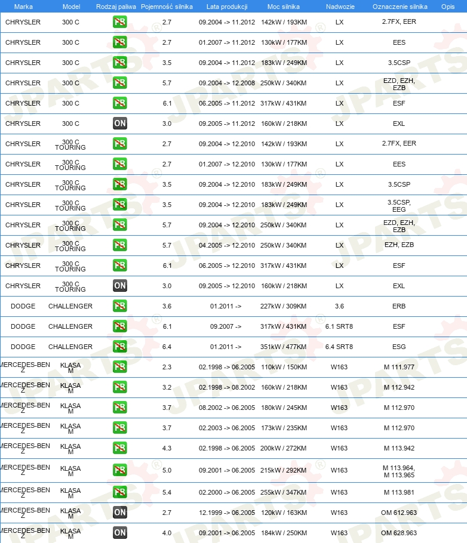This screenshot has height=543, width=467.
Task: Click diesel ON icon for Chrysler 300 C EXL
Action: [x=119, y=124]
